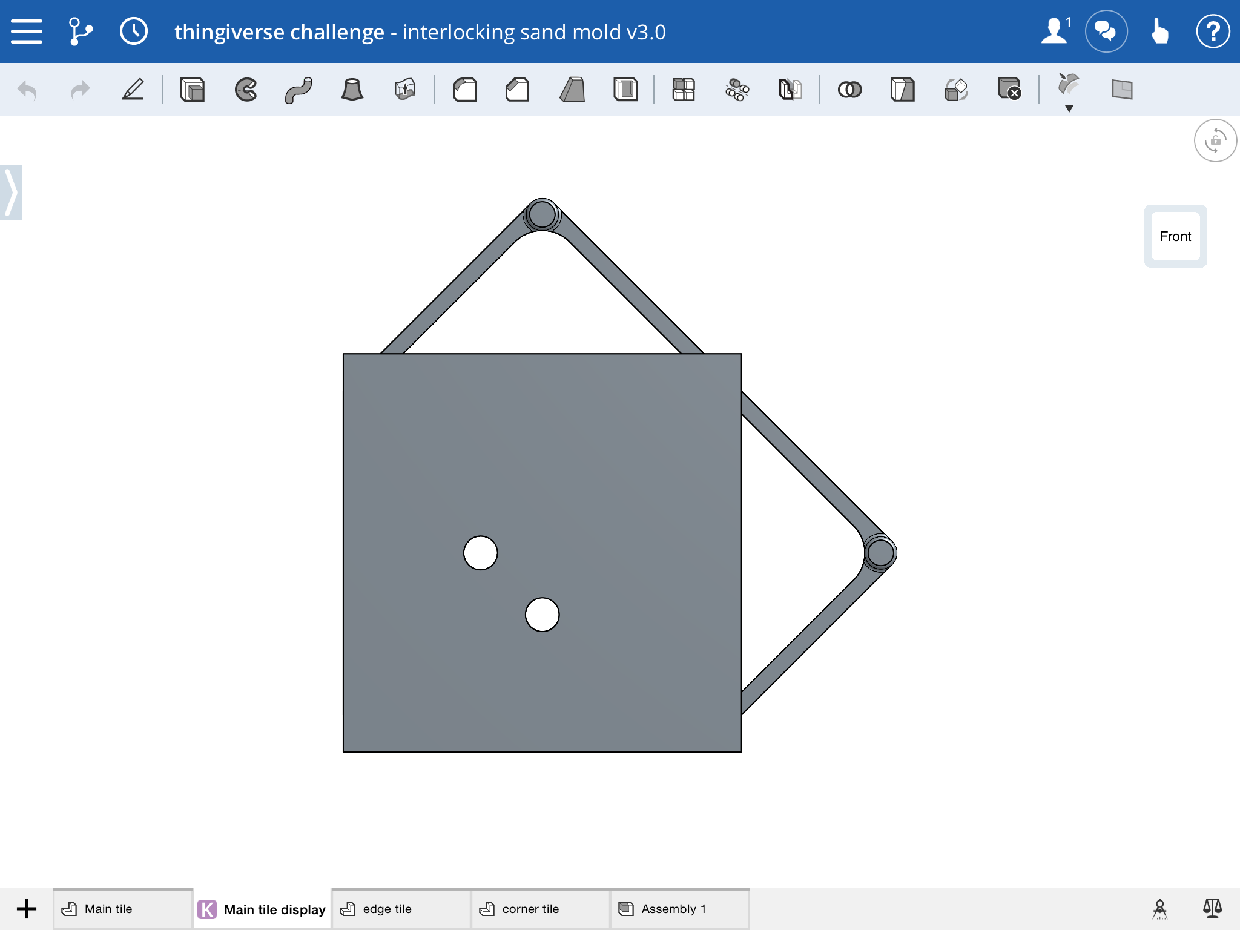The height and width of the screenshot is (930, 1240).
Task: Expand the left feature list panel
Action: pos(11,193)
